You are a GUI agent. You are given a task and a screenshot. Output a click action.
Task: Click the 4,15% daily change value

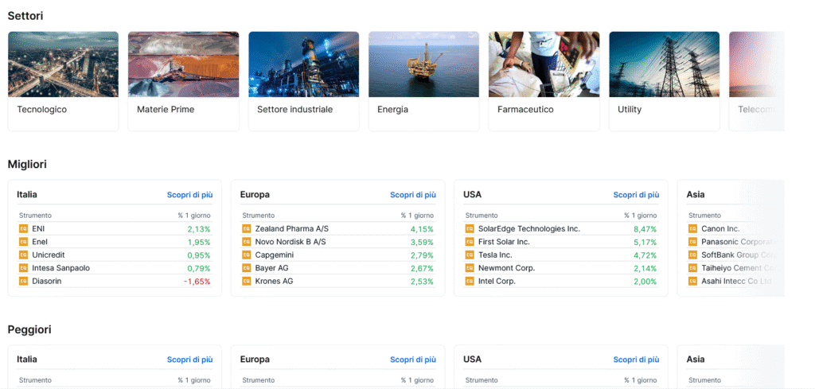(422, 229)
